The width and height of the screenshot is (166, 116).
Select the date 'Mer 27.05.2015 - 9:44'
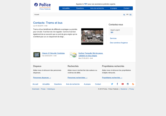click(x=85, y=58)
